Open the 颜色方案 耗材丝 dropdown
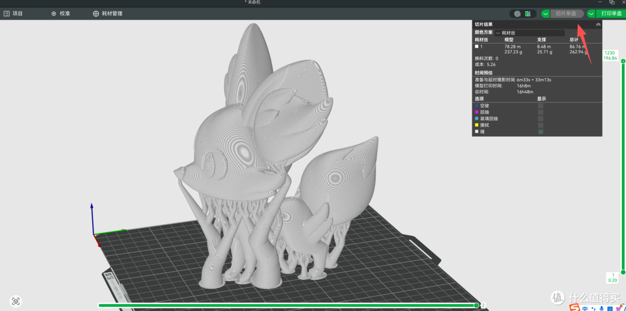This screenshot has height=311, width=626. coord(529,32)
